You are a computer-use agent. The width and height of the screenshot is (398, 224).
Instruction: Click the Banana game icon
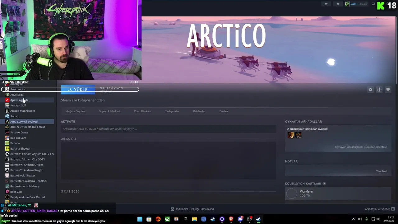(7, 143)
